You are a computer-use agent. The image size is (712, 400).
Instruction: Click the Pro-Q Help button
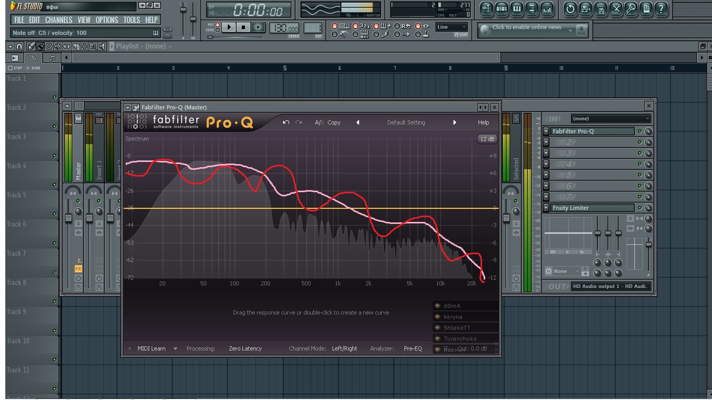click(x=483, y=122)
